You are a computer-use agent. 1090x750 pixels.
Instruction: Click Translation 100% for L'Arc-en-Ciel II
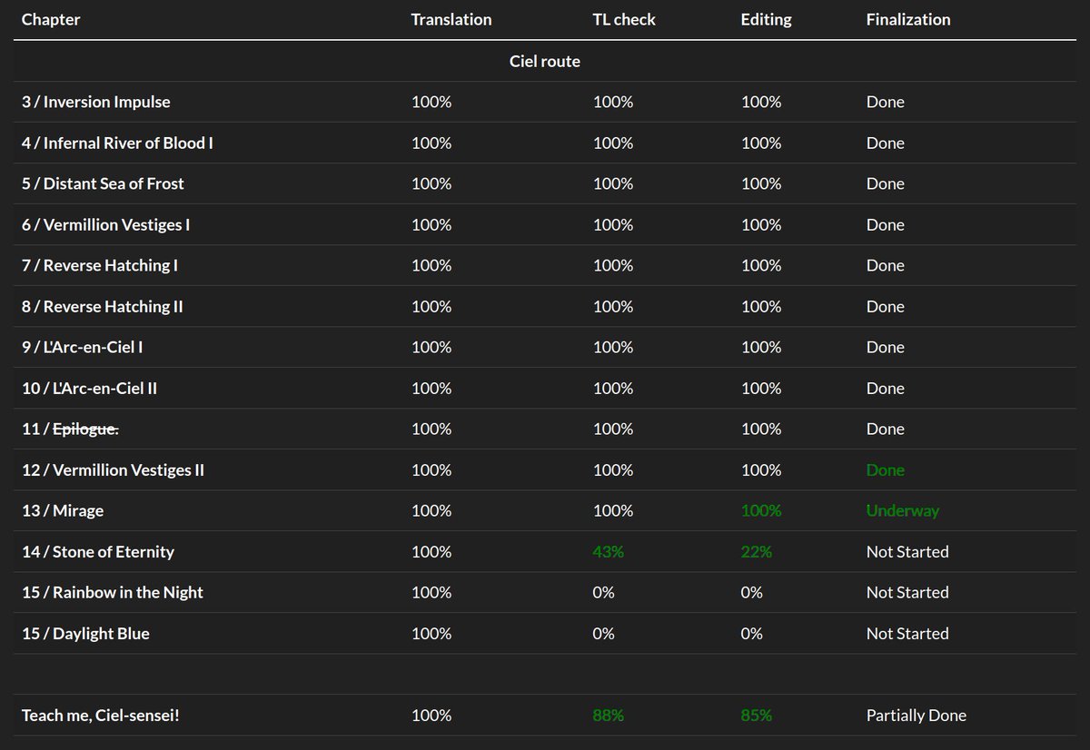tap(431, 388)
